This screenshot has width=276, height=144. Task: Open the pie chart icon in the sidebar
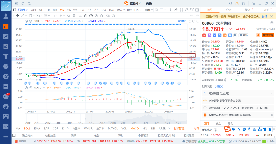(x=6, y=66)
